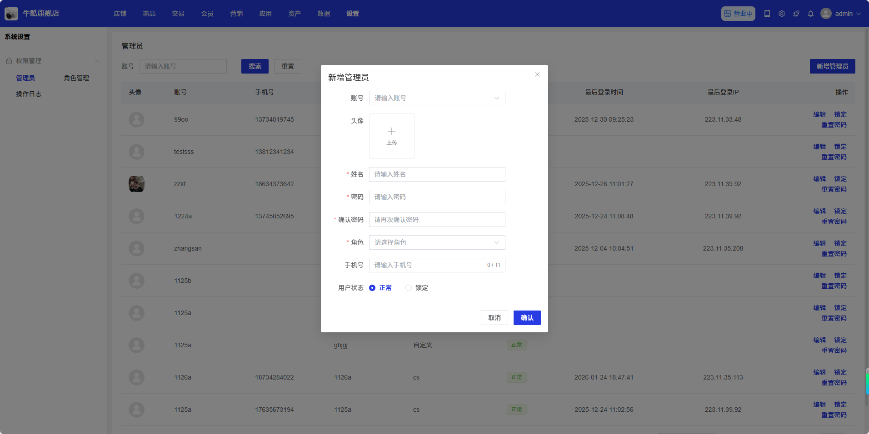Open the notifications bell icon

(811, 14)
